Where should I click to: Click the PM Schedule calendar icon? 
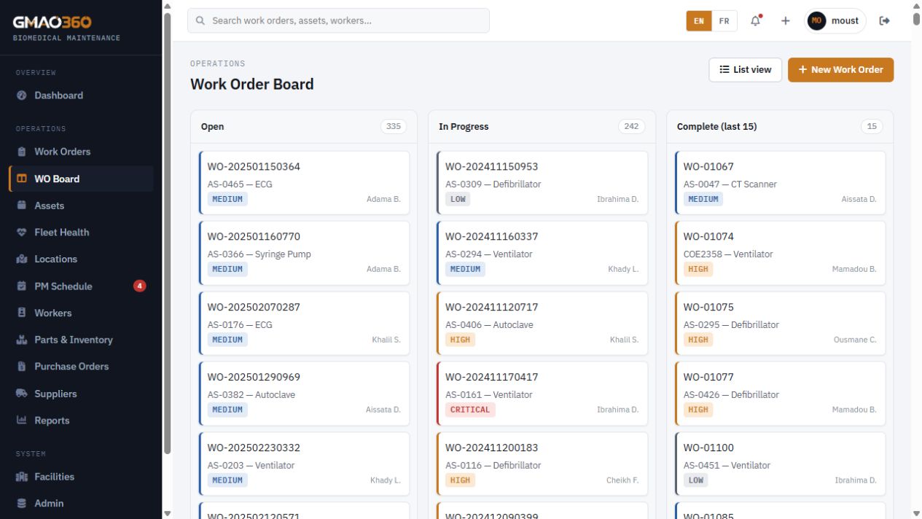[x=21, y=286]
